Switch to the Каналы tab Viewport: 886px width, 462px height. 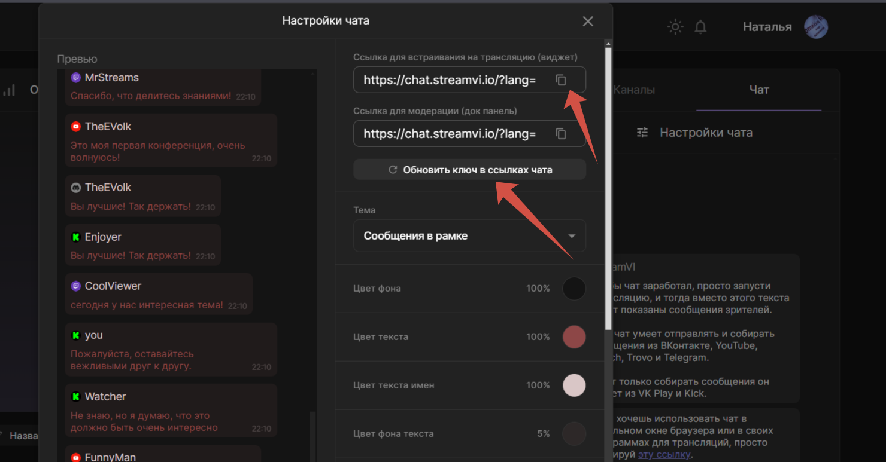[x=634, y=90]
